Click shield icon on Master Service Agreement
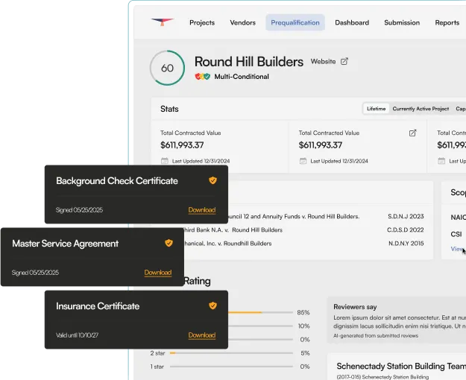The width and height of the screenshot is (466, 380). pos(169,243)
